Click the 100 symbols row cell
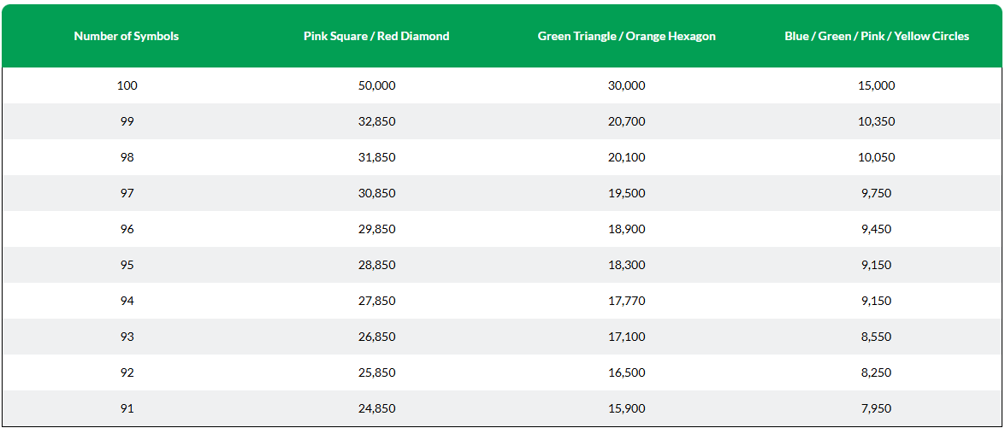This screenshot has width=1005, height=428. pos(127,85)
